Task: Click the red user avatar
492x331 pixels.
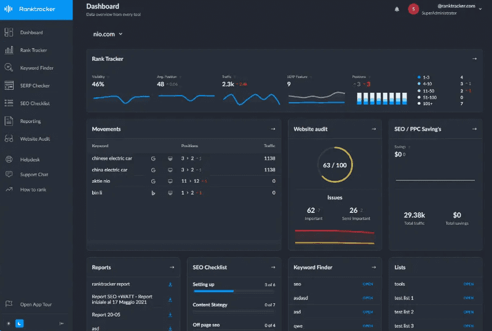Action: tap(413, 9)
